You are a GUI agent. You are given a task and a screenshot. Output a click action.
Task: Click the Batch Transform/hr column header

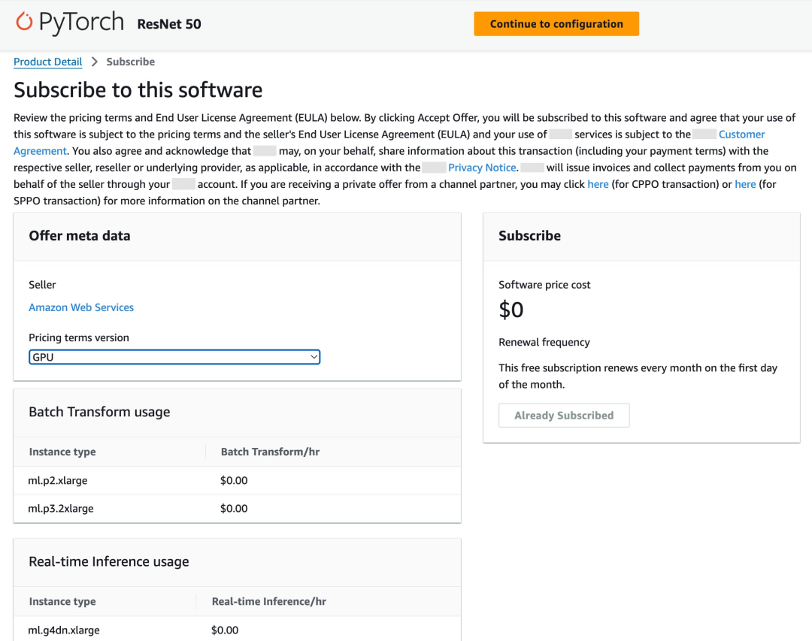(270, 452)
